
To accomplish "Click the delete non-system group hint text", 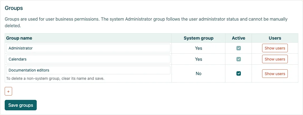I will 55,79.
